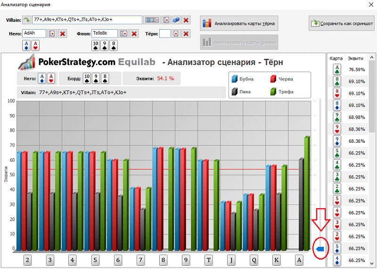Click the green arrow icon next to Villain
This screenshot has height=269, width=377.
[27, 20]
